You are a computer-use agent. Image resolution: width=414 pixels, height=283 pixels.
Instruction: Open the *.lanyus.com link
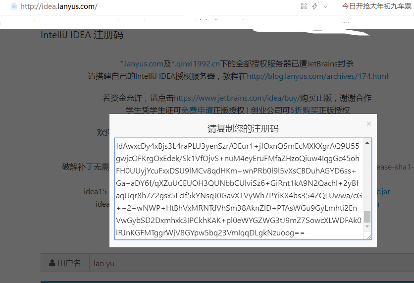tap(142, 63)
